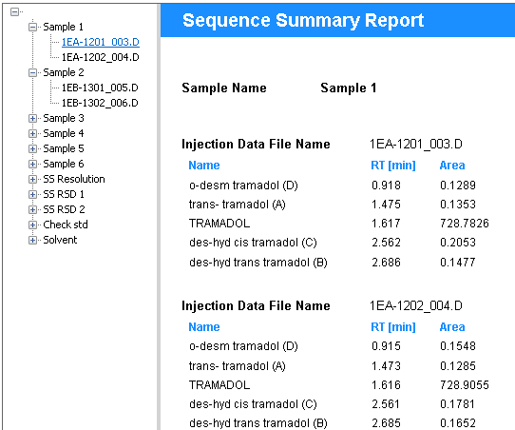Expand the SS RSD 1 node
The width and height of the screenshot is (515, 430).
coord(32,194)
